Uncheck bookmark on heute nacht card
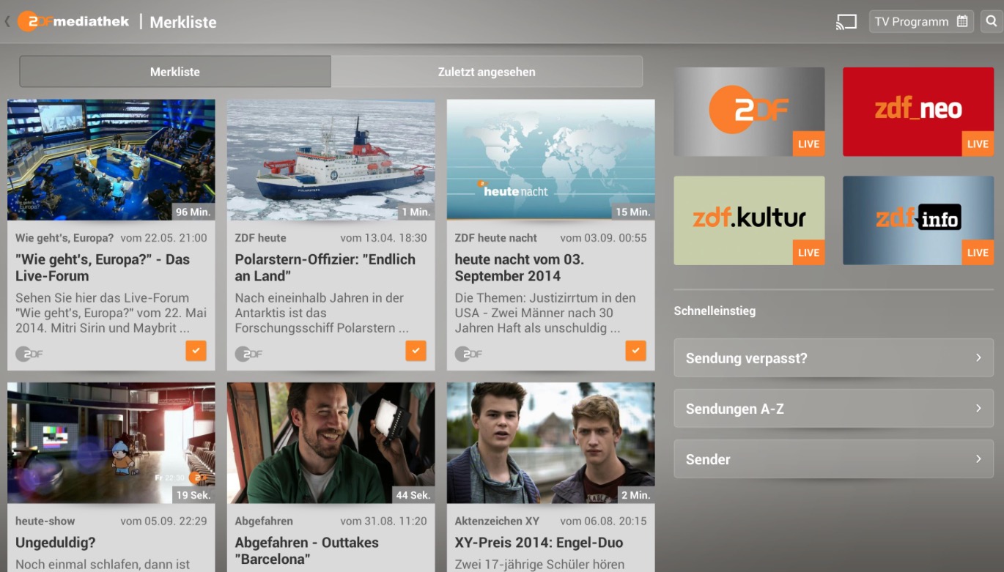This screenshot has height=572, width=1004. (x=635, y=351)
